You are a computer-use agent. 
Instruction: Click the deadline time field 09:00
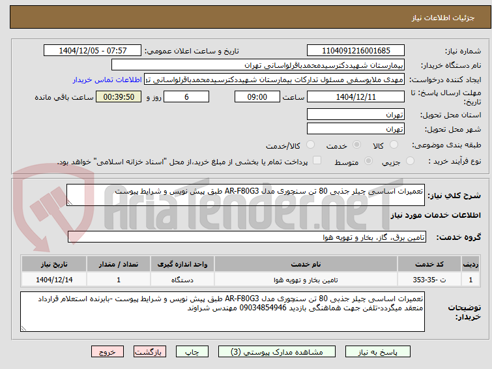257,96
